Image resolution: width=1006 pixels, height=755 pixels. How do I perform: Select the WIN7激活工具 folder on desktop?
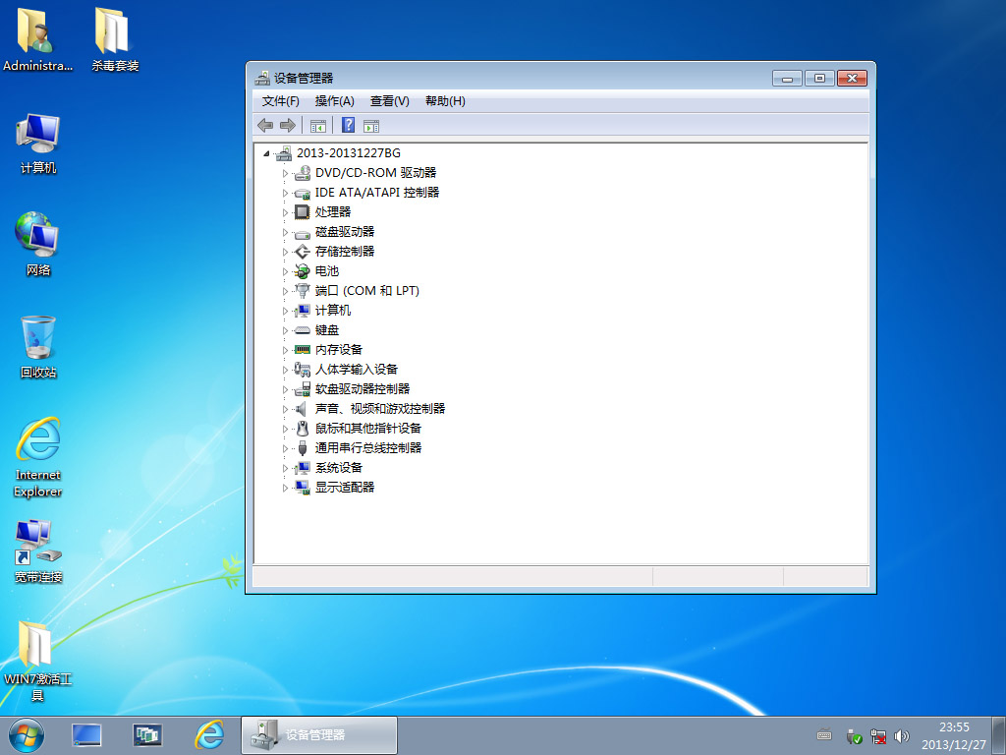pos(37,662)
